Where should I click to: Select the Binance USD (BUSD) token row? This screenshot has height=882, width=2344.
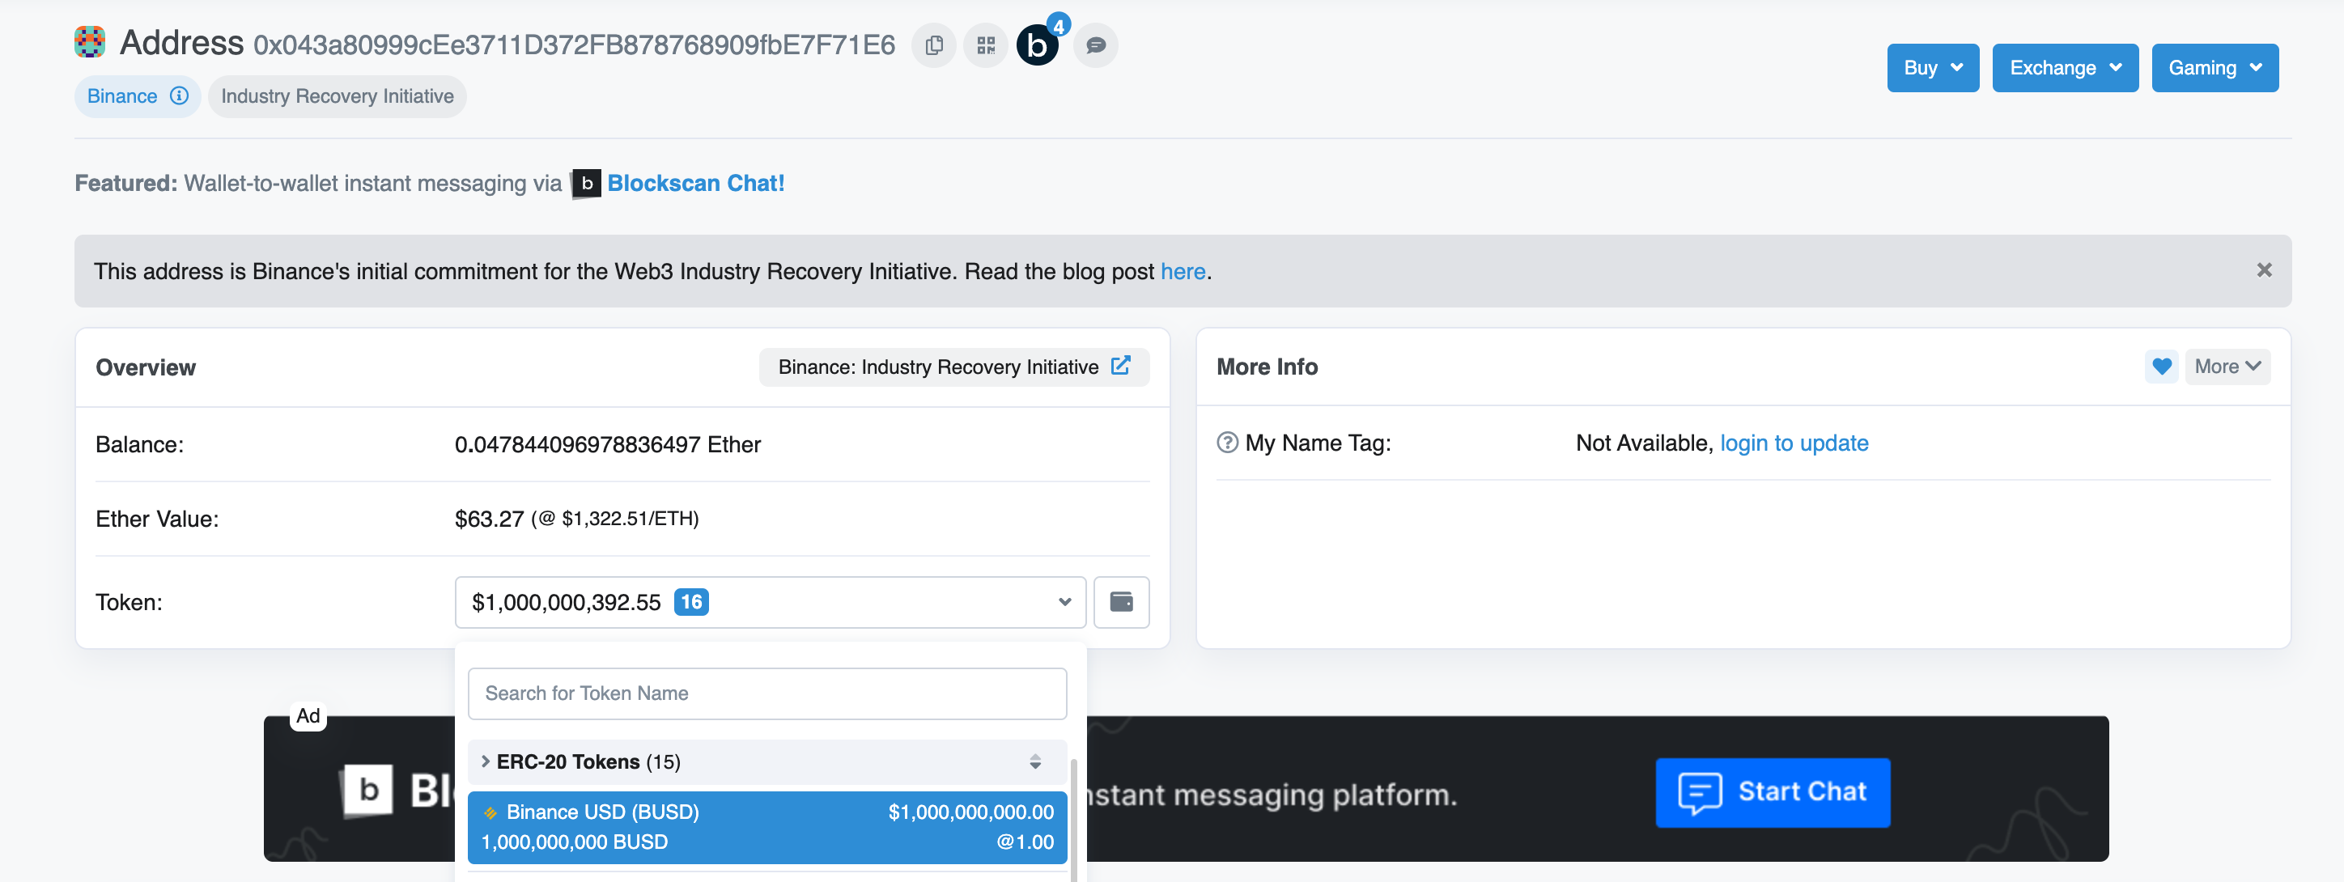point(767,826)
